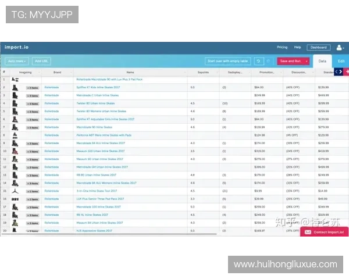Expand the Save and Run dropdown arrow

[x=307, y=61]
